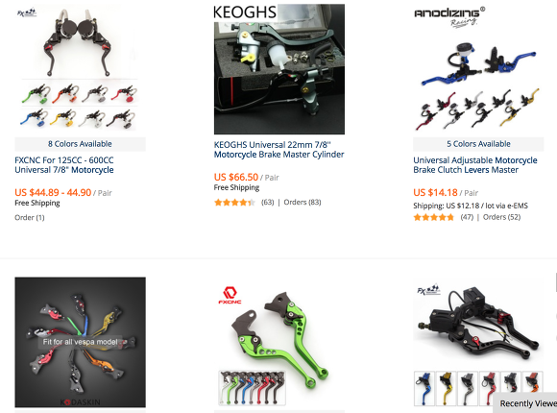Click the 8 Colors Available banner
The height and width of the screenshot is (413, 557).
[x=80, y=144]
